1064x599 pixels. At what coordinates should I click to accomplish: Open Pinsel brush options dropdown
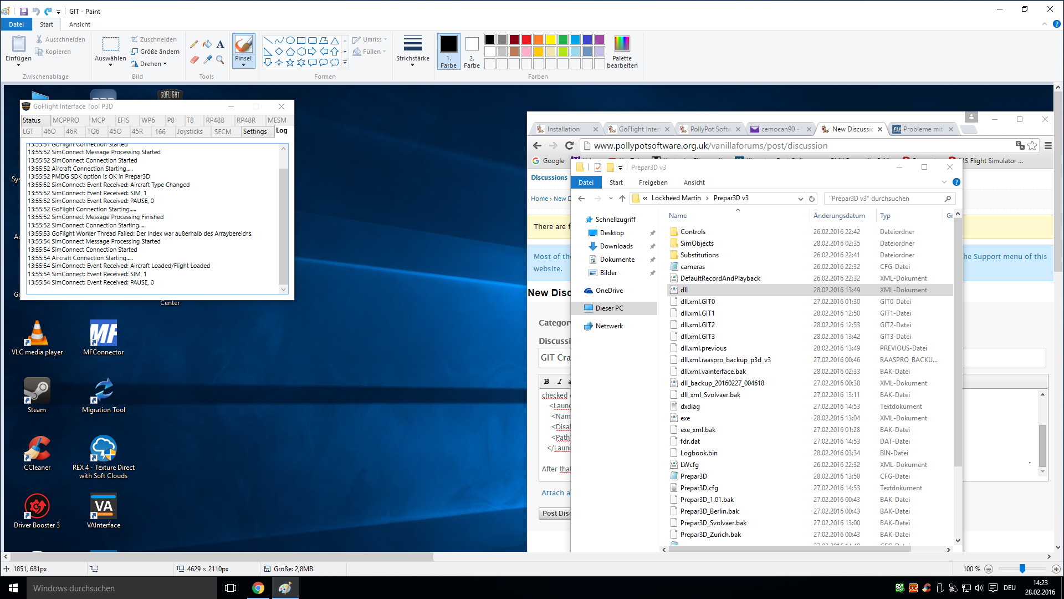coord(243,65)
